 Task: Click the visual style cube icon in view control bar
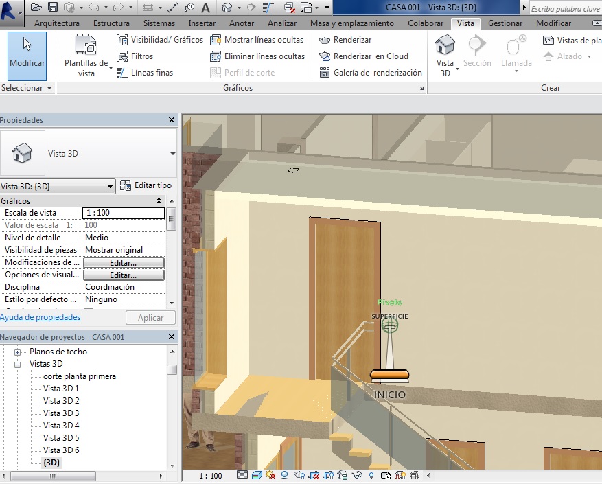[256, 475]
